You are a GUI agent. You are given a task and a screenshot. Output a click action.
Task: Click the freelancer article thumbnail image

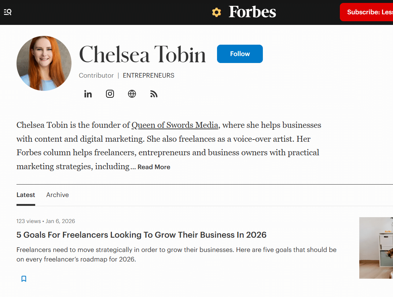tap(376, 248)
